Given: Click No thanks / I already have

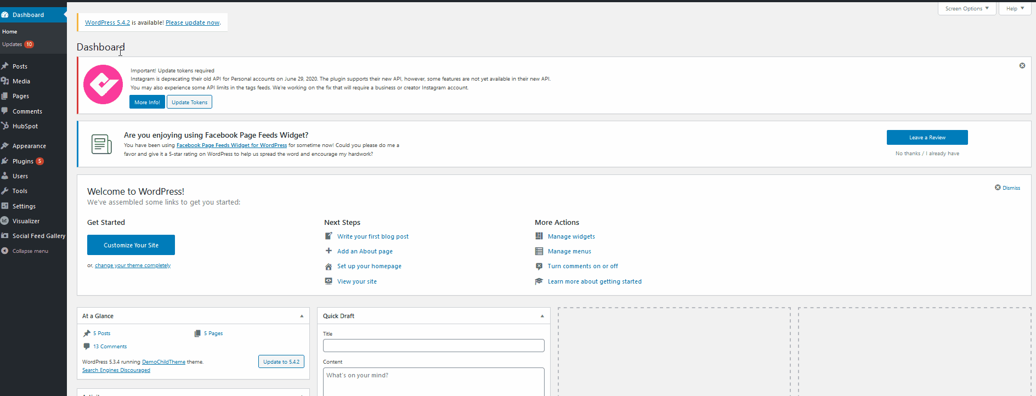Looking at the screenshot, I should tap(927, 154).
